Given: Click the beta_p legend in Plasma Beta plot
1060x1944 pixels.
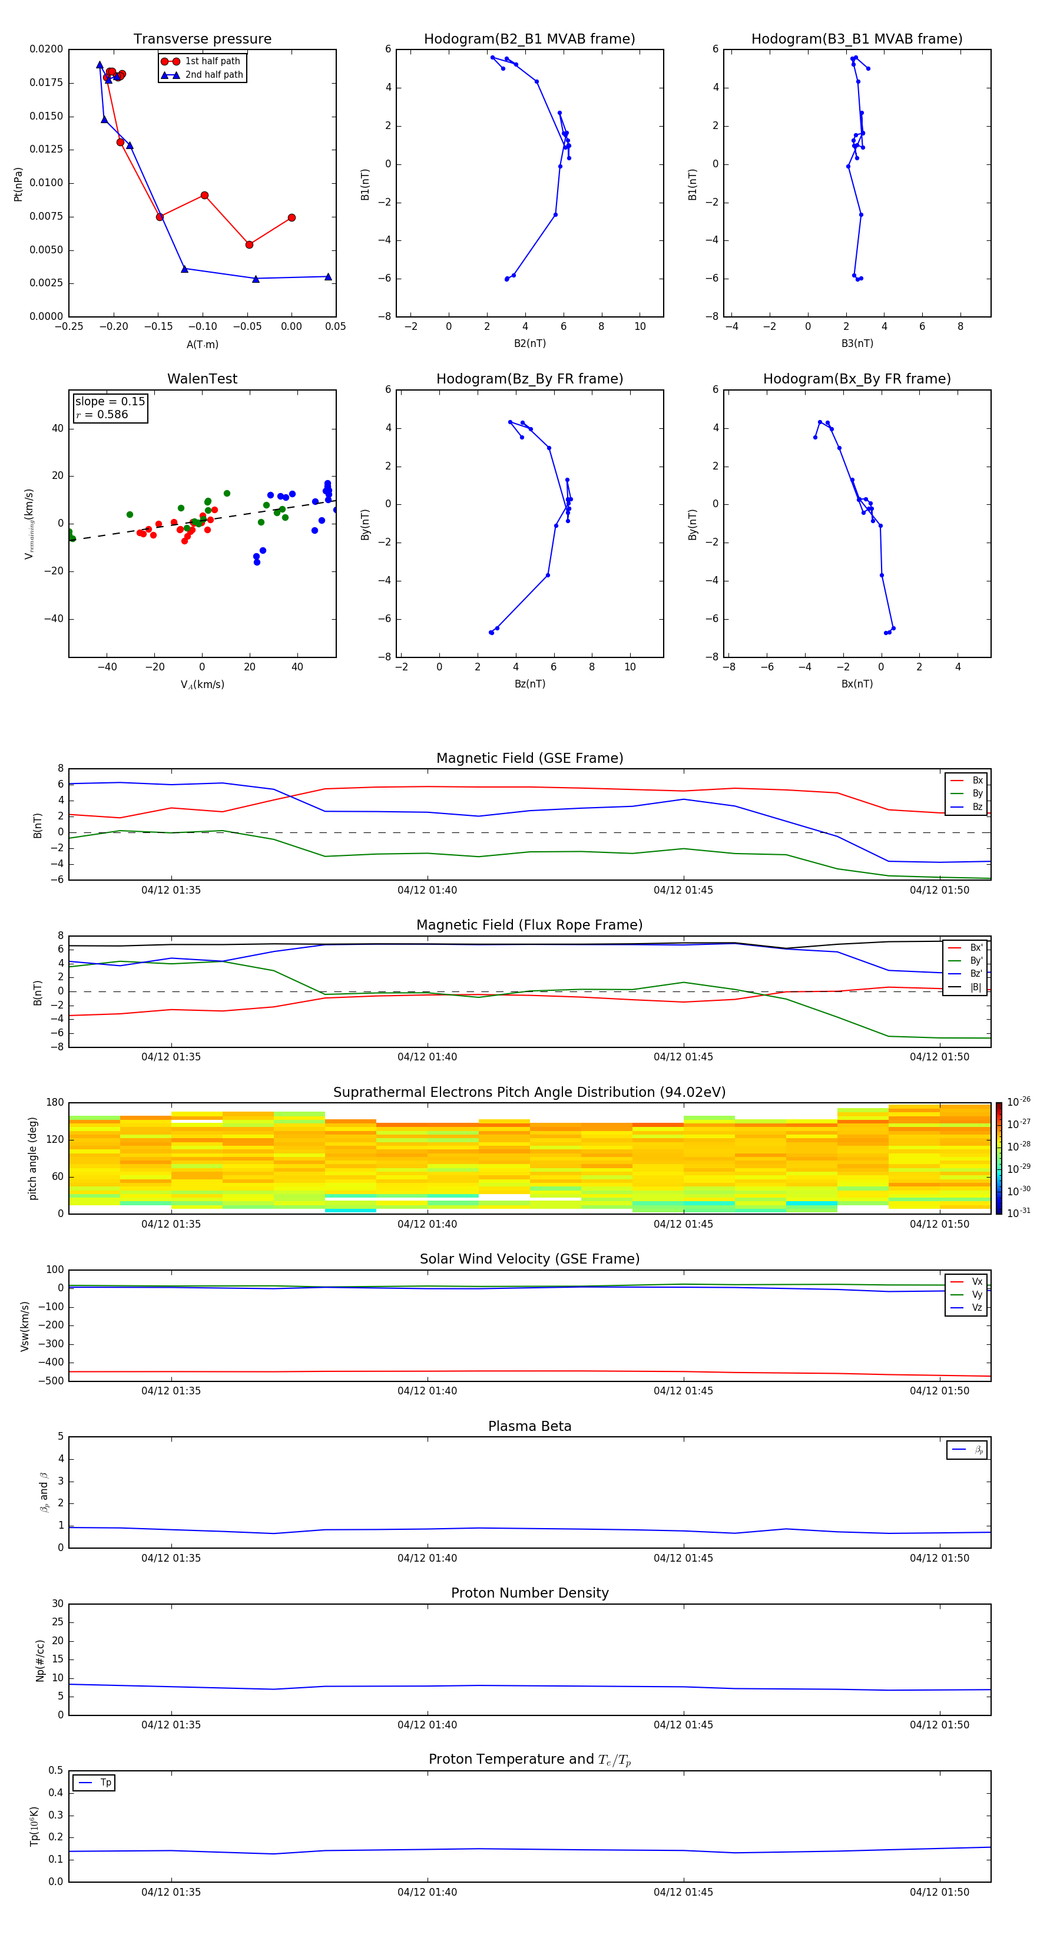Looking at the screenshot, I should coord(967,1450).
